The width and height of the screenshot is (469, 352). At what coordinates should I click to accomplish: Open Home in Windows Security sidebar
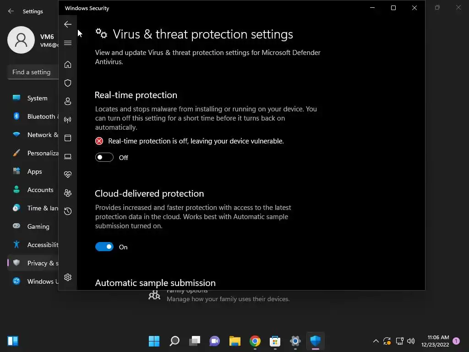click(68, 64)
